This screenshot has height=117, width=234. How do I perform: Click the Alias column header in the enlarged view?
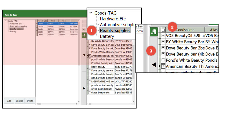click(x=212, y=30)
